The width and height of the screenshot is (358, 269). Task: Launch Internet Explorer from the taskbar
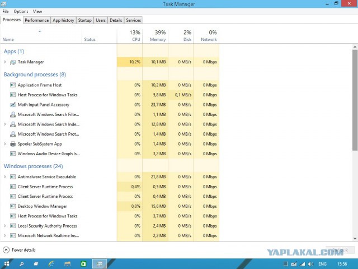coord(51,264)
